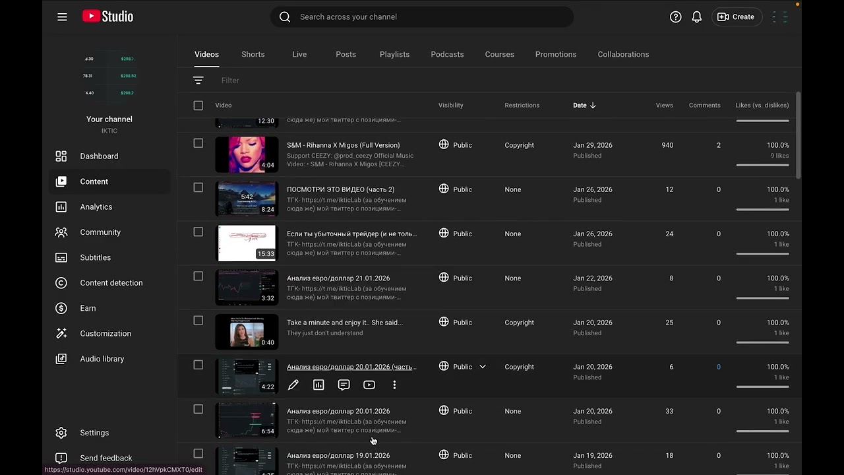
Task: Click the video list vertical scrollbar
Action: [x=799, y=135]
